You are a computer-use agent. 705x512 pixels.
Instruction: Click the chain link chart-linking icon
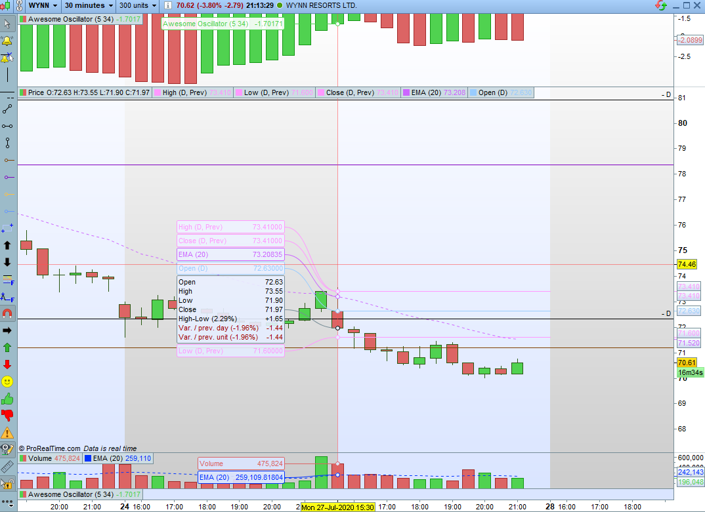point(19,5)
